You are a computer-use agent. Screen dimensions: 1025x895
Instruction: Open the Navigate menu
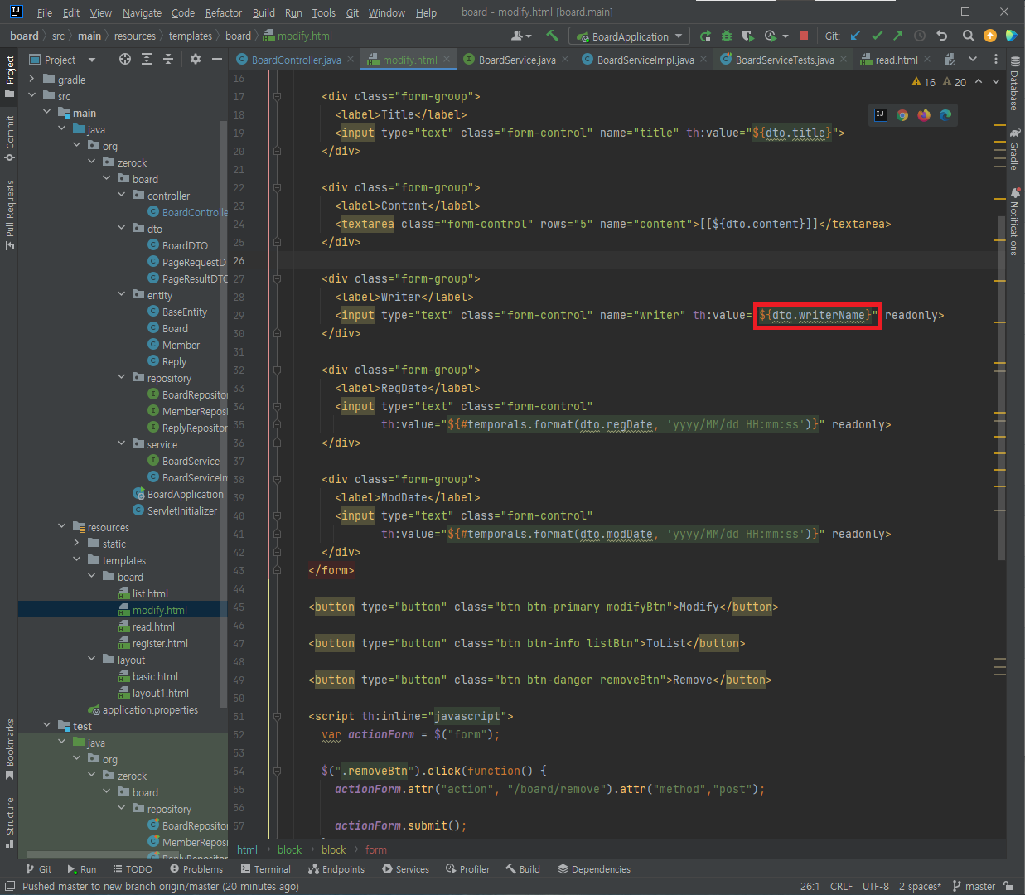(x=142, y=12)
